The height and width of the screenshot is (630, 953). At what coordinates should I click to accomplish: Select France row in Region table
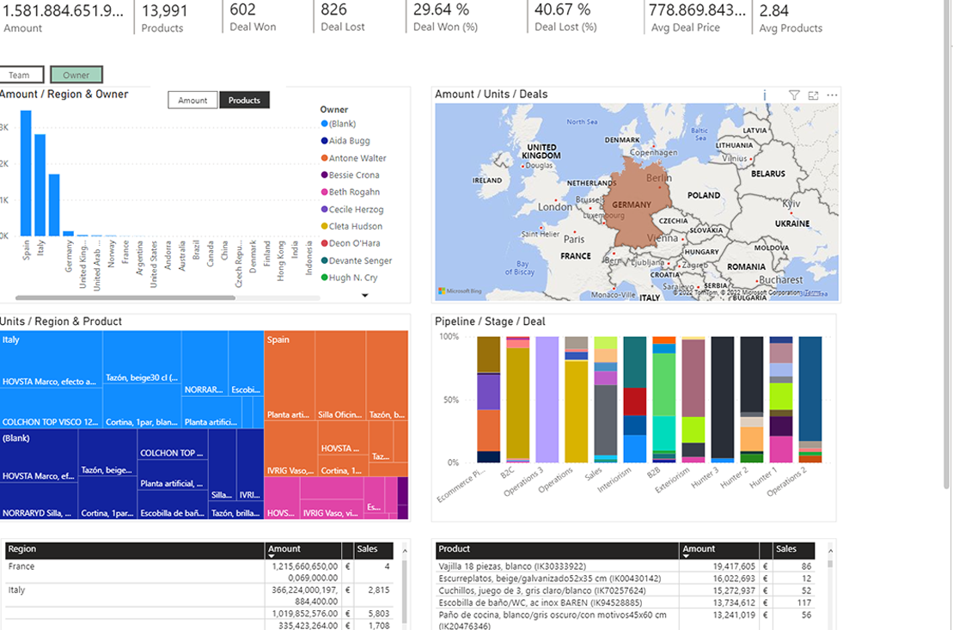[199, 572]
